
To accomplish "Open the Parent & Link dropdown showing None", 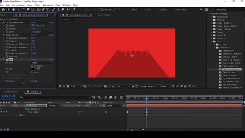I will coord(114,106).
